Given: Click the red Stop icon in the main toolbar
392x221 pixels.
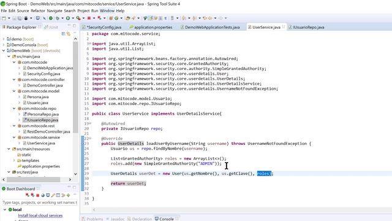Looking at the screenshot, I should coord(89,18).
